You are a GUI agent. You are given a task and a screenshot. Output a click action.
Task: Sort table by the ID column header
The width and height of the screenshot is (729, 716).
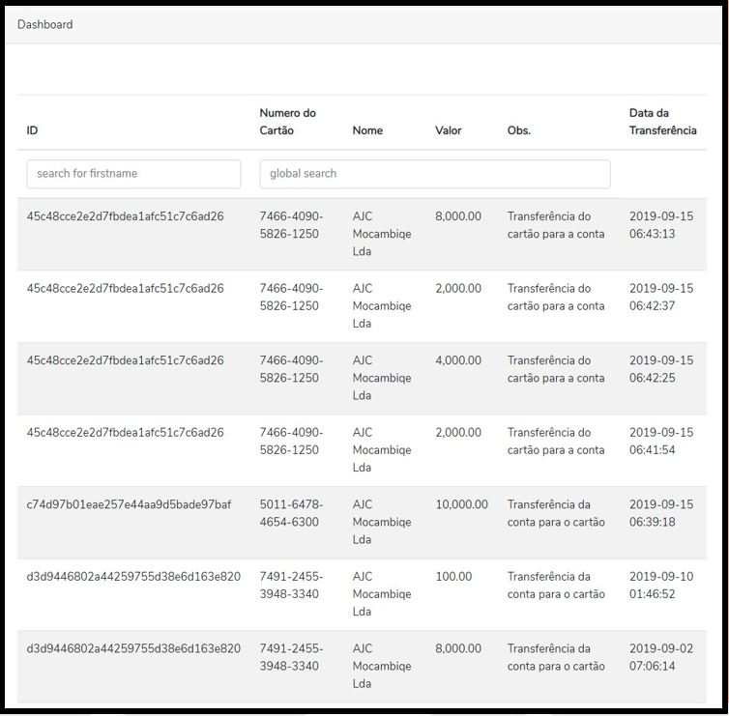tap(33, 130)
